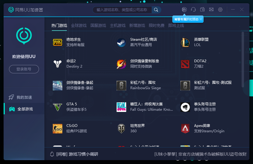
Task: Click the 糖豆人:终极淘汰赛 title text
Action: [x=146, y=104]
